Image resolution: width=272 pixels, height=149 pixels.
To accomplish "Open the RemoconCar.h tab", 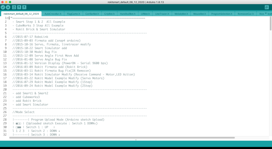I will tap(245, 14).
